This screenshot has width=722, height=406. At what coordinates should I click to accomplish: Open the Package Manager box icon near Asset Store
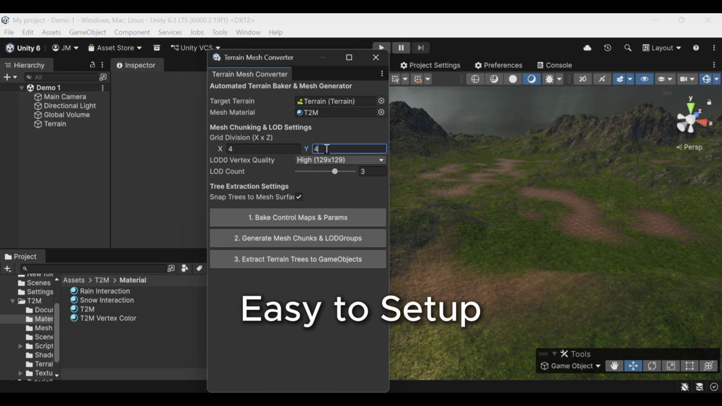(x=156, y=48)
